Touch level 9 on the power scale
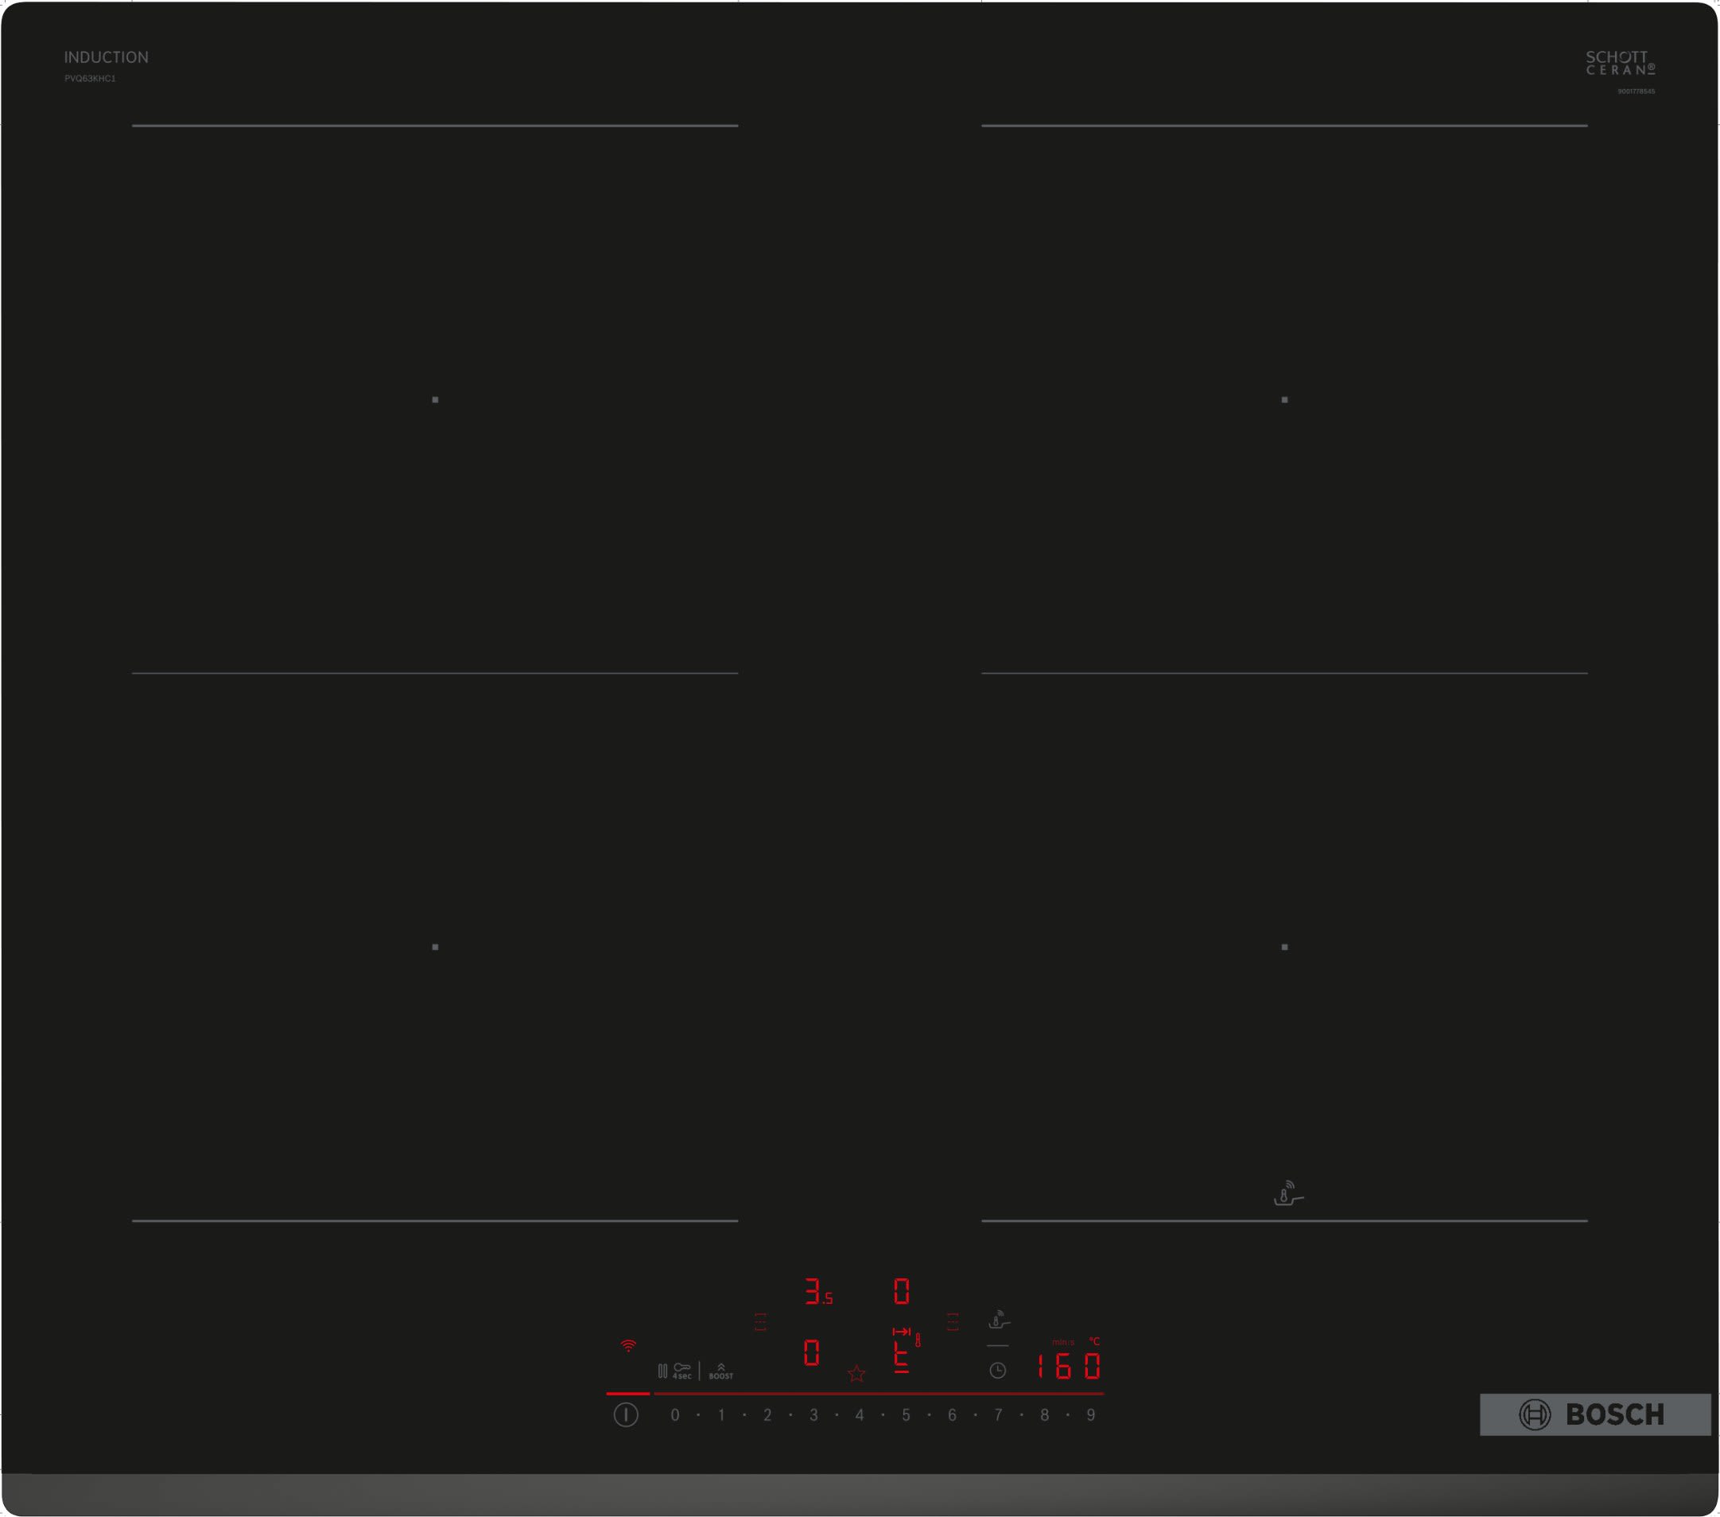 point(1090,1415)
